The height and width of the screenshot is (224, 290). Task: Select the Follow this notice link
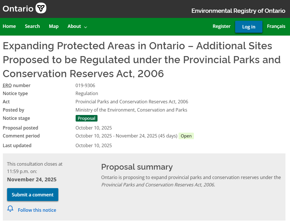(x=37, y=210)
